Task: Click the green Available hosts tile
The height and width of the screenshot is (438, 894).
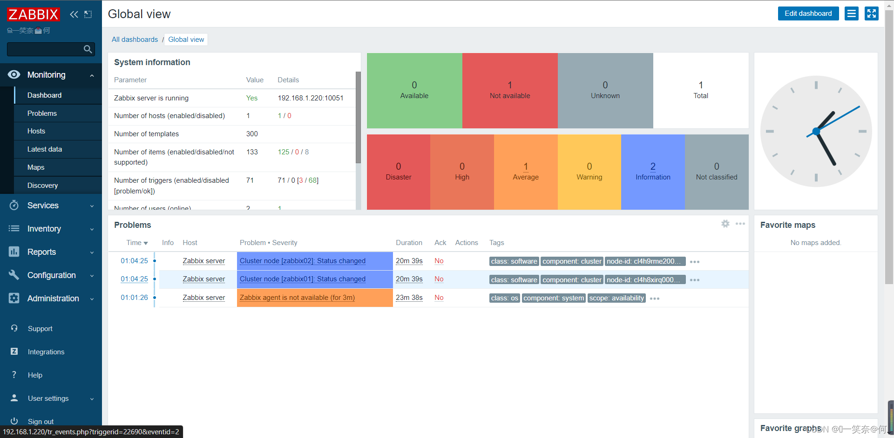Action: (x=414, y=91)
